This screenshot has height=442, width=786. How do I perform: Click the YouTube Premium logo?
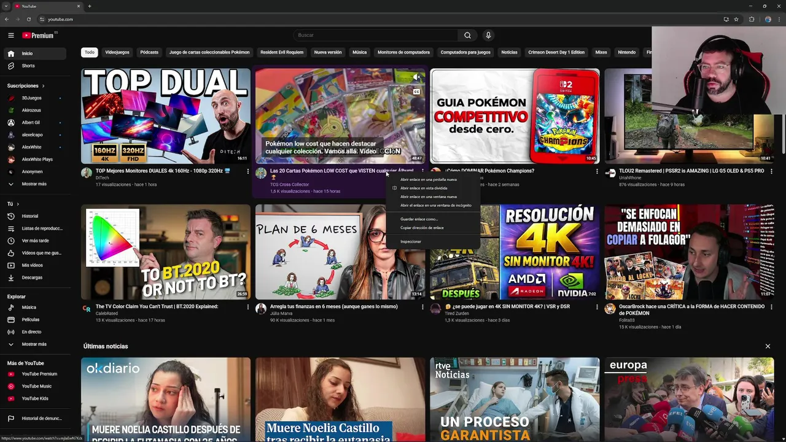coord(38,35)
